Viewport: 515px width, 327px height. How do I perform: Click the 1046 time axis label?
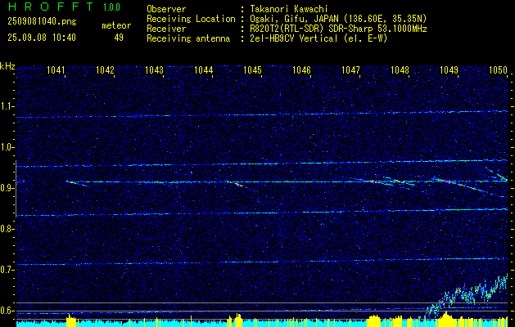(x=302, y=69)
